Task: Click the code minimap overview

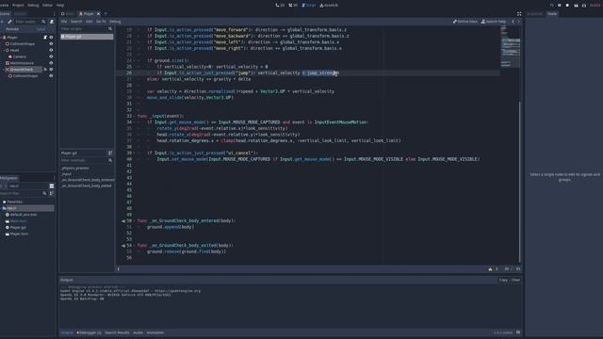Action: click(510, 47)
